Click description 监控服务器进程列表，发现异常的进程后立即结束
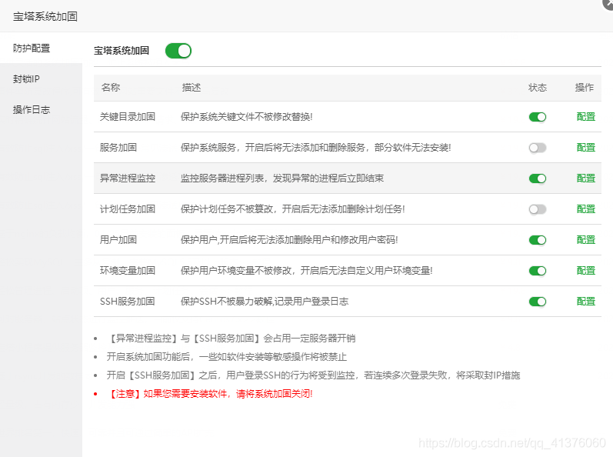613x457 pixels. click(282, 178)
